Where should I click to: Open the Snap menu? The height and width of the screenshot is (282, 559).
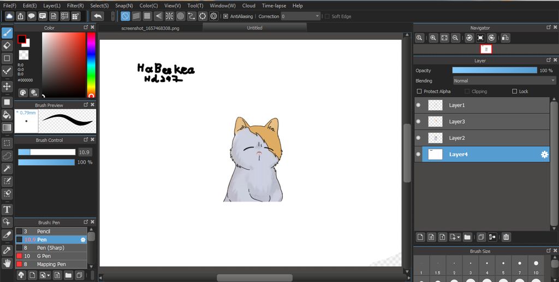tap(124, 5)
